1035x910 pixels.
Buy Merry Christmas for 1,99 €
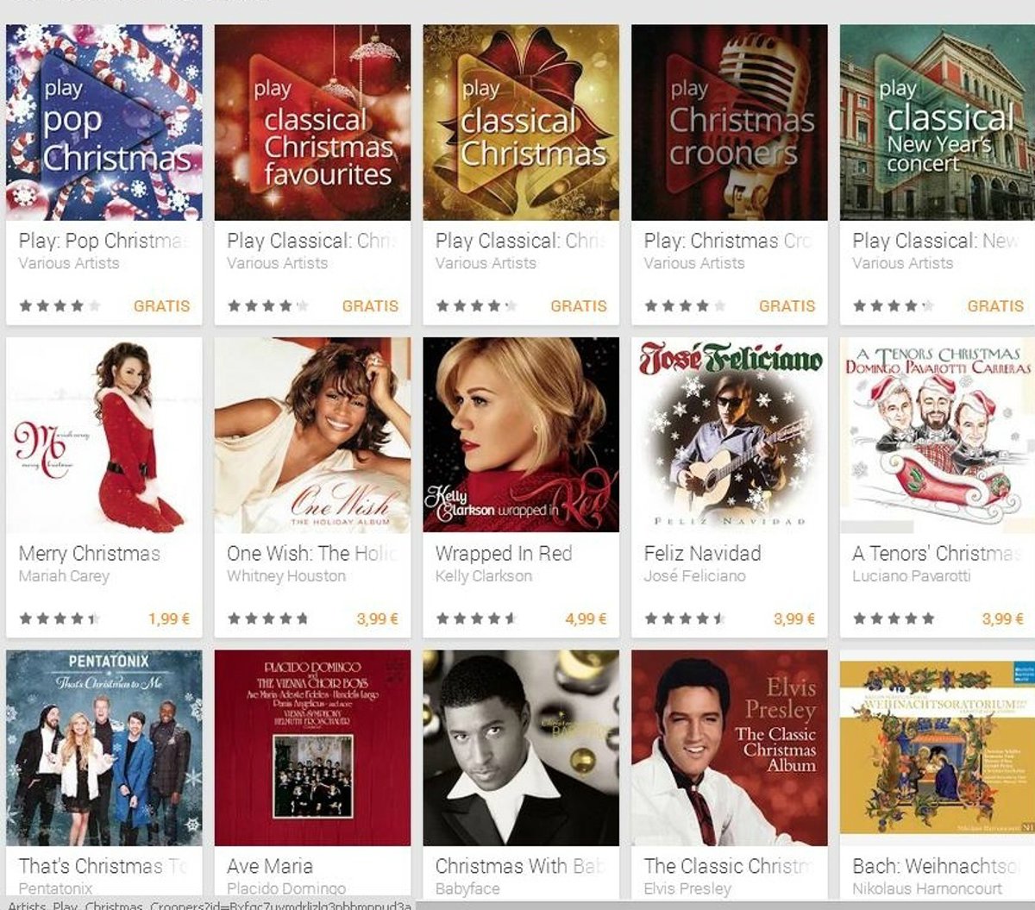point(169,618)
